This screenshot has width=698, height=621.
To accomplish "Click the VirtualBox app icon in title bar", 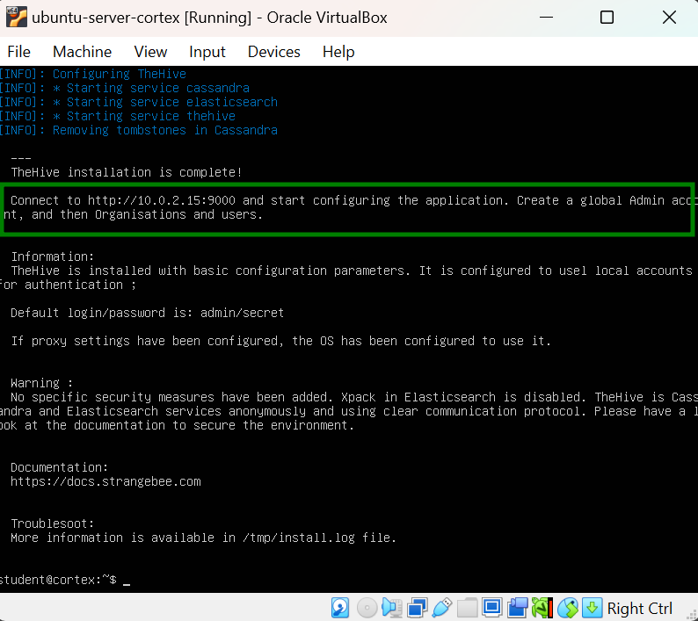I will pyautogui.click(x=16, y=18).
